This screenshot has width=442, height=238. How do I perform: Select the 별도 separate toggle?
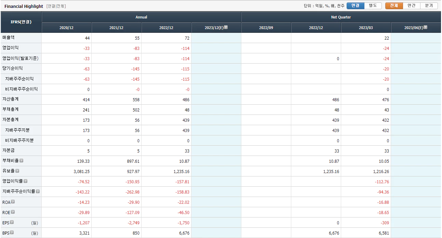tap(373, 6)
